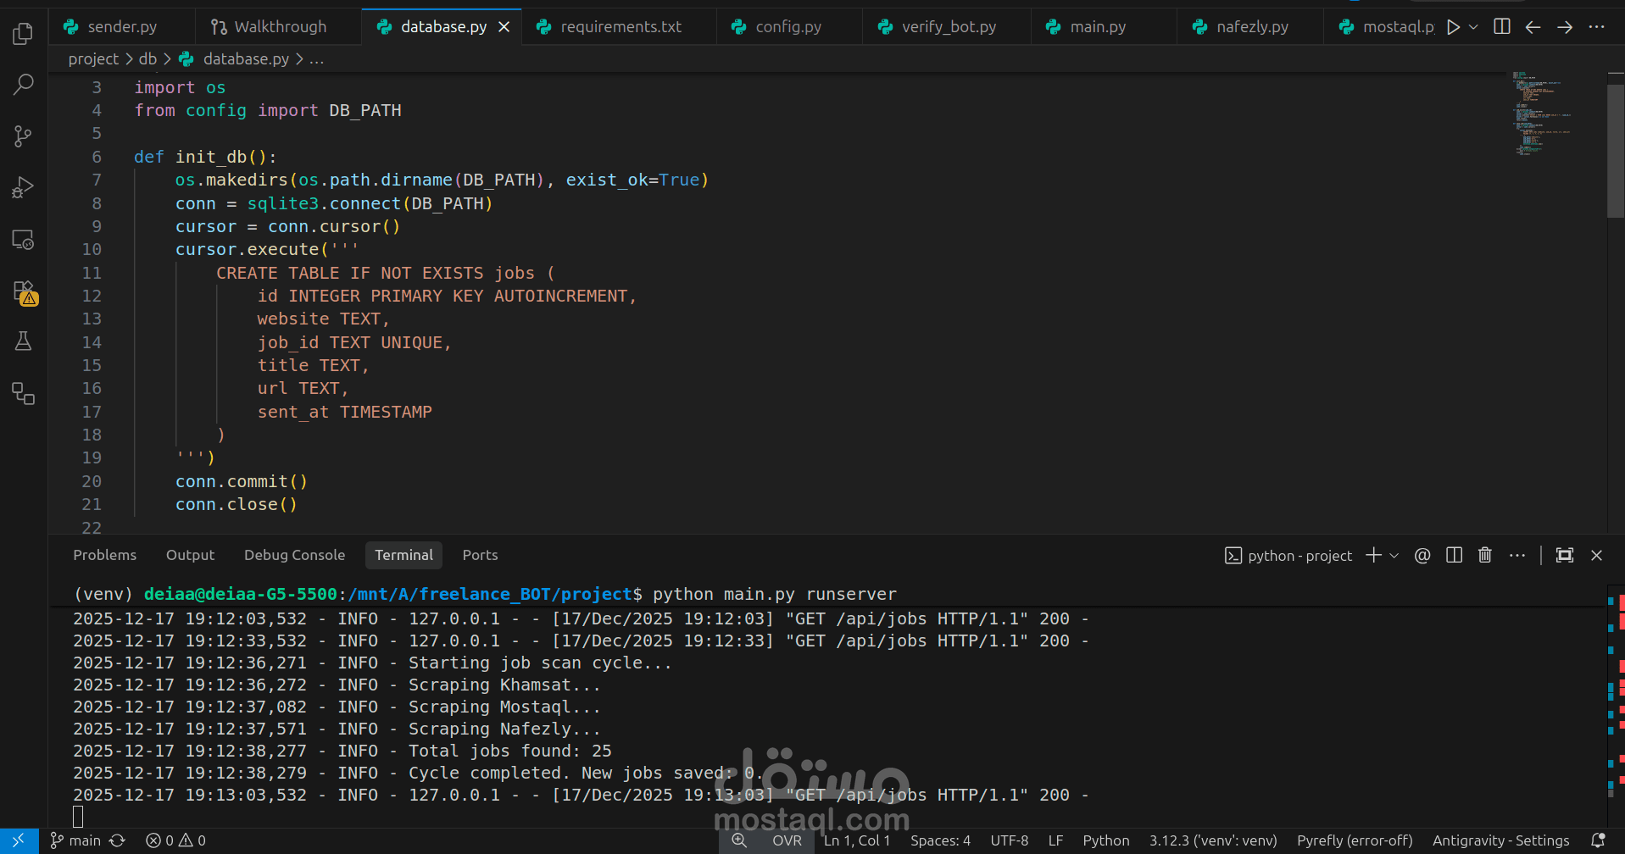
Task: Open the remote window indicator
Action: point(19,840)
